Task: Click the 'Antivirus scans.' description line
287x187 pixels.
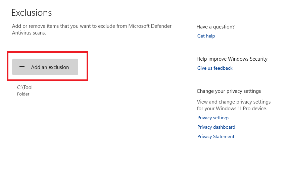Action: (x=29, y=33)
